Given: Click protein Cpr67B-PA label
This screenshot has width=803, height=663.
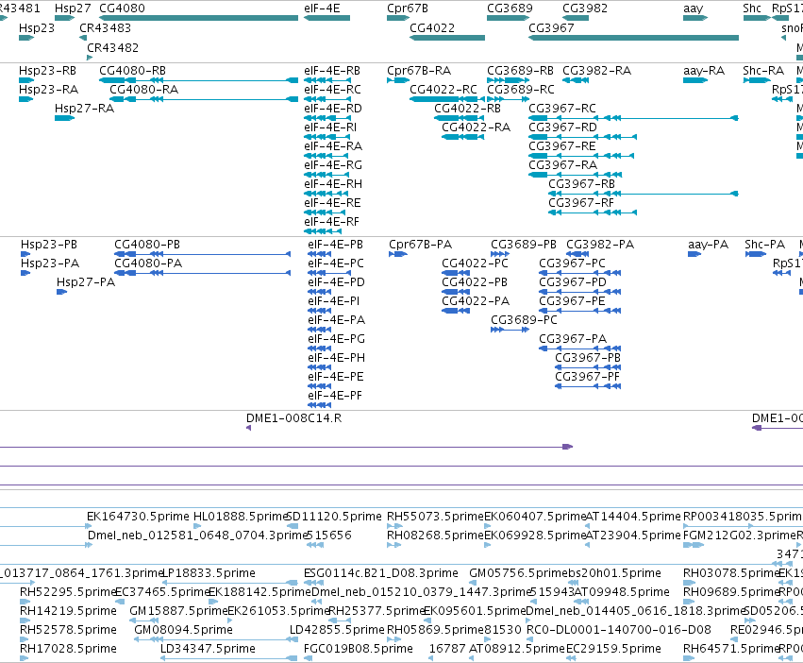Looking at the screenshot, I should click(x=421, y=244).
